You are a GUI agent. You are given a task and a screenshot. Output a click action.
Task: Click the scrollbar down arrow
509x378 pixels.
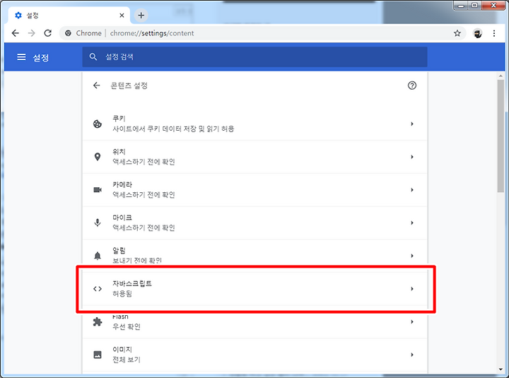pyautogui.click(x=501, y=370)
